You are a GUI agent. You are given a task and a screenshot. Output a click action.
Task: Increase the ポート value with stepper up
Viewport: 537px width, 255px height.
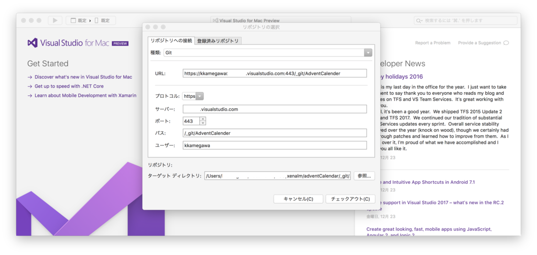point(203,119)
